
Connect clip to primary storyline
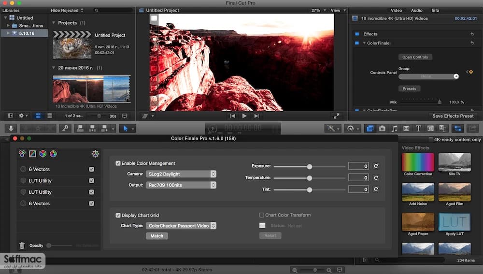80,128
